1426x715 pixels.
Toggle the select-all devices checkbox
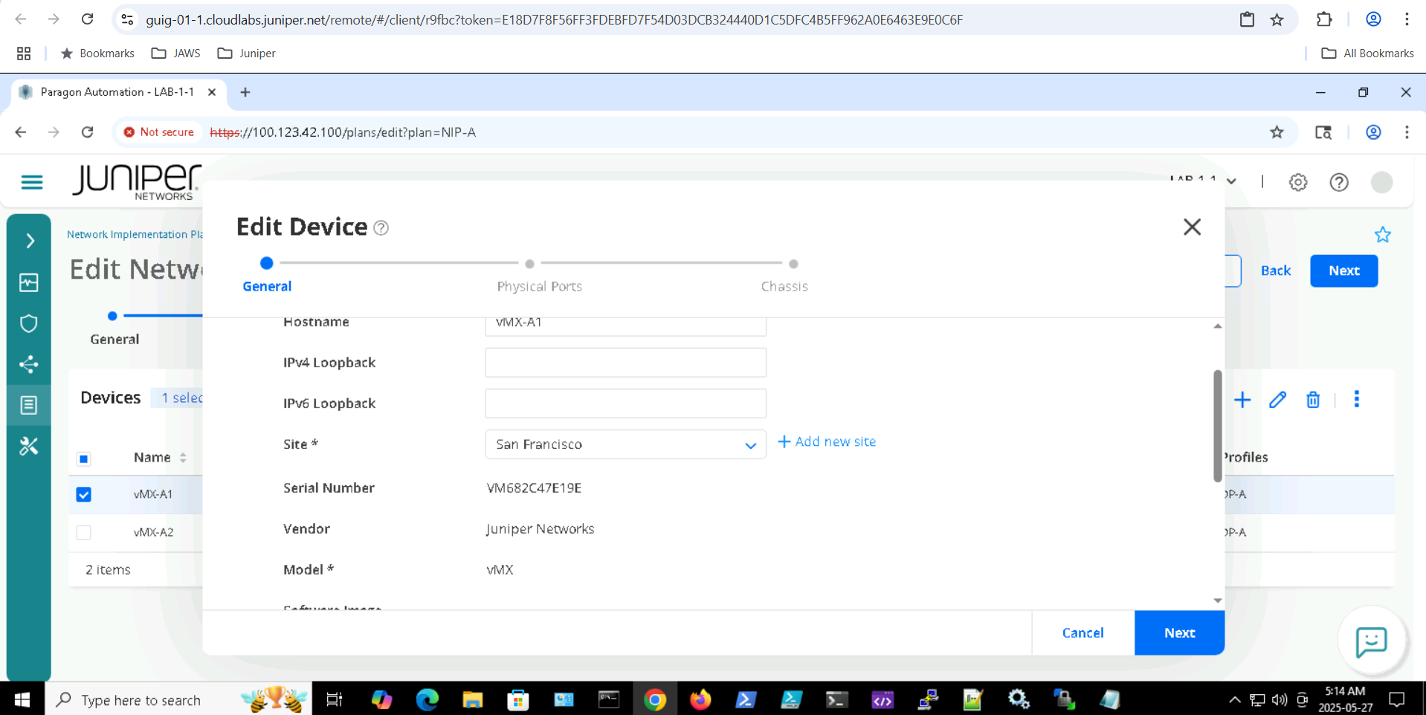84,459
